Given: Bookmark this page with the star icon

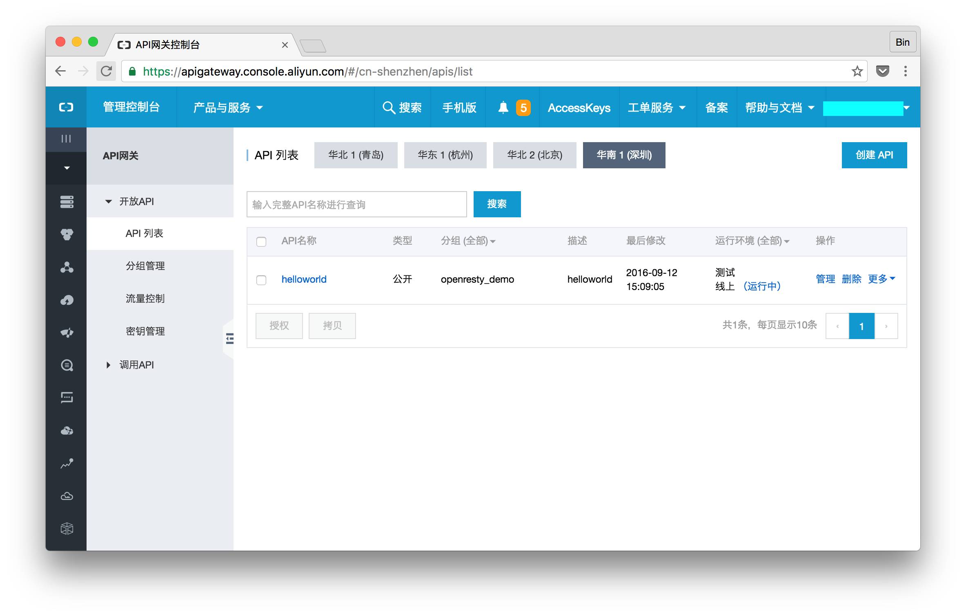Looking at the screenshot, I should pos(857,71).
